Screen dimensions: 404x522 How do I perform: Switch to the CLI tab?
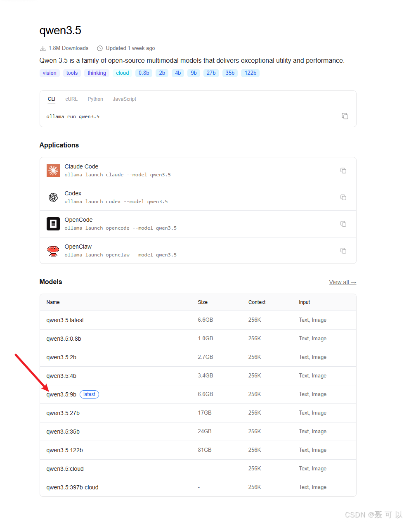click(x=52, y=99)
